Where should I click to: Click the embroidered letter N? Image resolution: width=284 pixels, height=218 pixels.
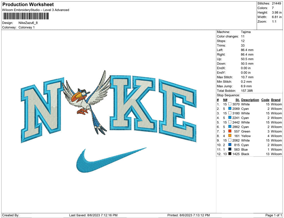point(43,110)
